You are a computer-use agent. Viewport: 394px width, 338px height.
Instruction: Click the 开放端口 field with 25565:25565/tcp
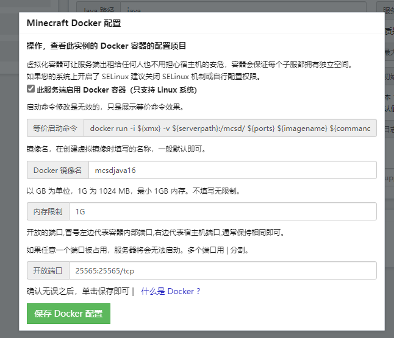point(223,270)
